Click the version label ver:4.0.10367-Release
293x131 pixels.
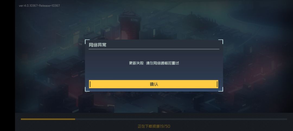(x=39, y=6)
